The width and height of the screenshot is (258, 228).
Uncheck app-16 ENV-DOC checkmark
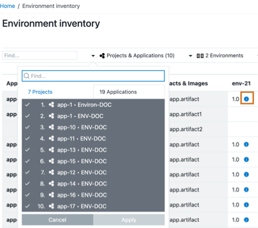click(28, 195)
